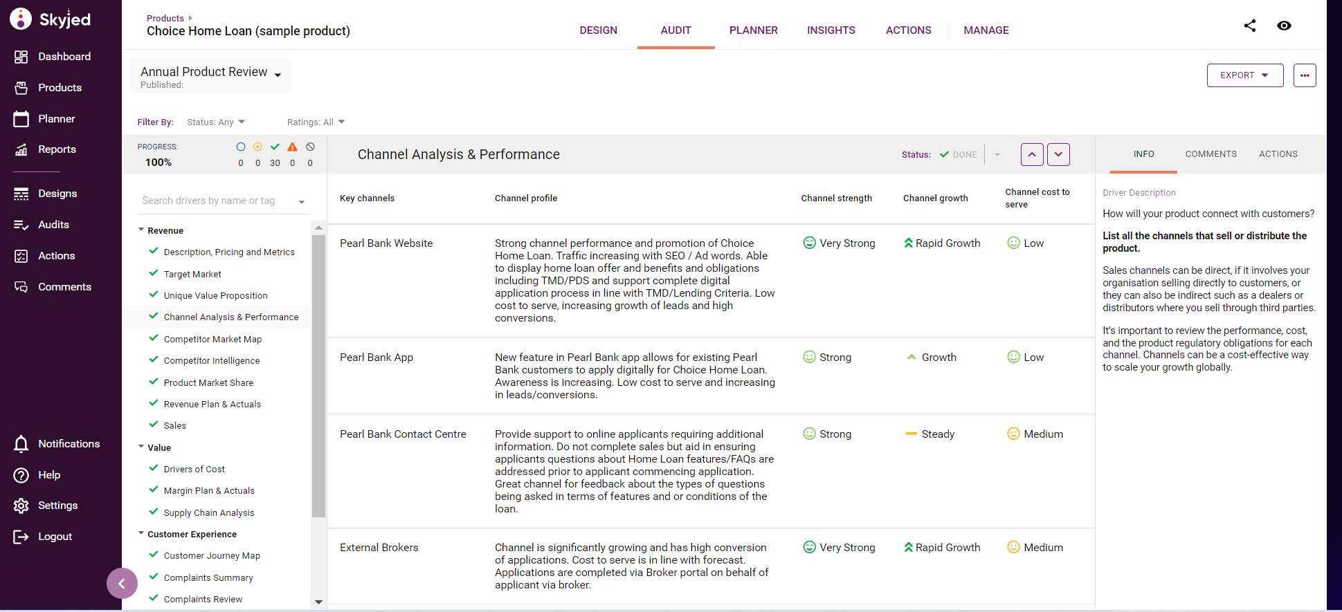The height and width of the screenshot is (612, 1342).
Task: Select Supply Chain Analysis driver
Action: 209,513
